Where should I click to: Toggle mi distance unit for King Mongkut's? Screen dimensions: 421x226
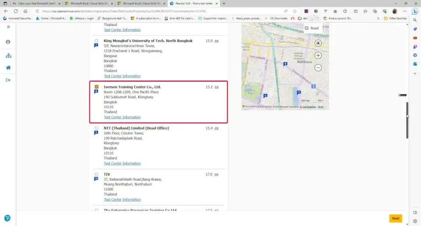[x=216, y=41]
